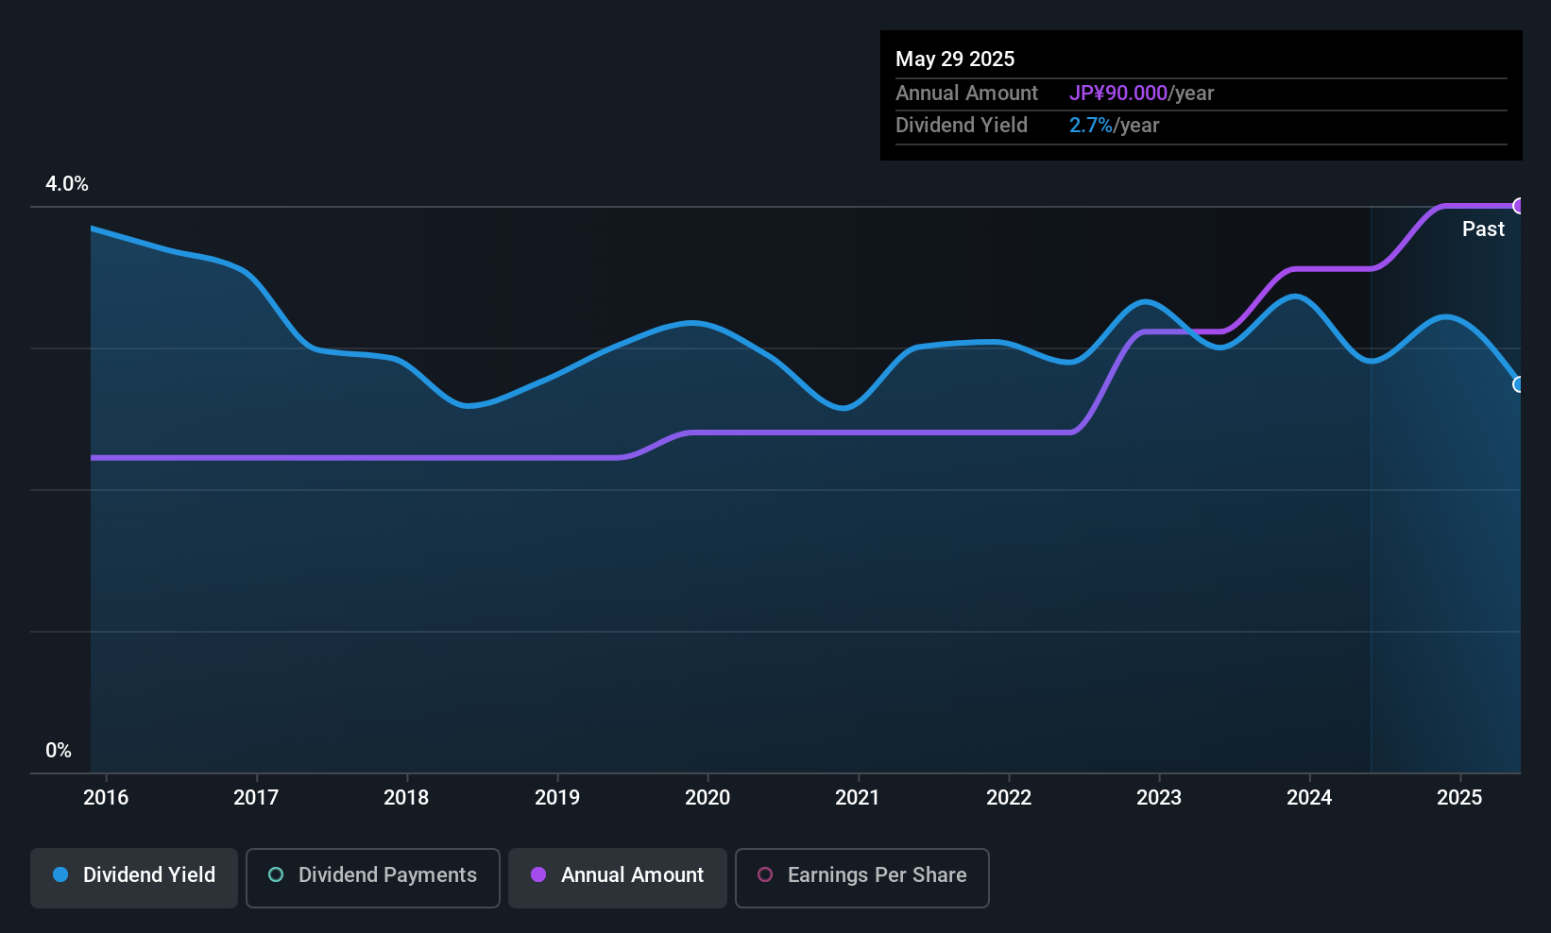
Task: Select the 2022 tick on the time axis
Action: pyautogui.click(x=1009, y=797)
